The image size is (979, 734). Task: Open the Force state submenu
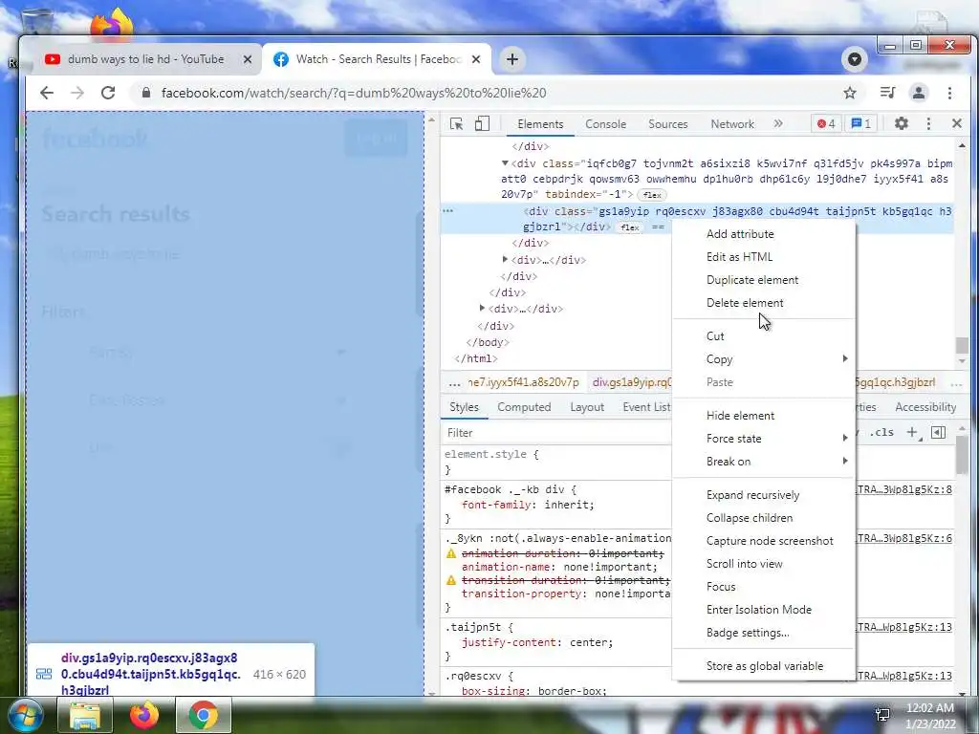pos(763,439)
